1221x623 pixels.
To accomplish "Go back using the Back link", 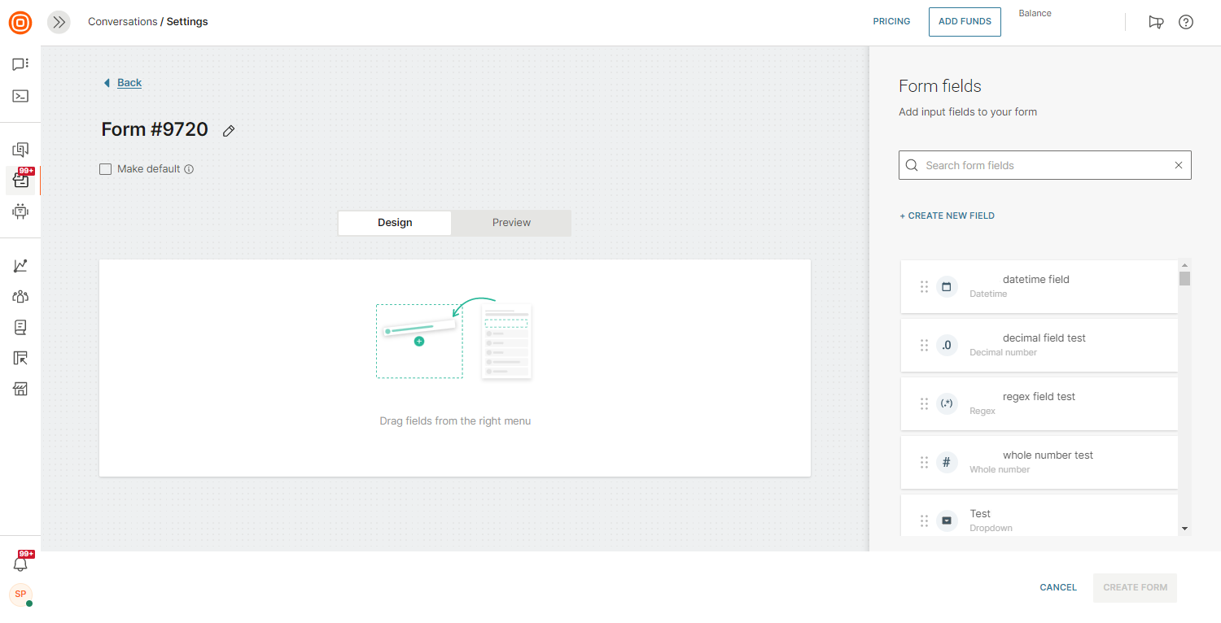I will point(129,83).
